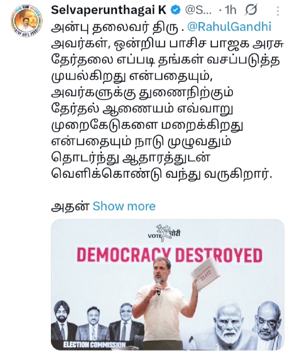Click the ELECTION COMMISSION caption in image
Screen dimensions: 294x351
click(x=95, y=344)
